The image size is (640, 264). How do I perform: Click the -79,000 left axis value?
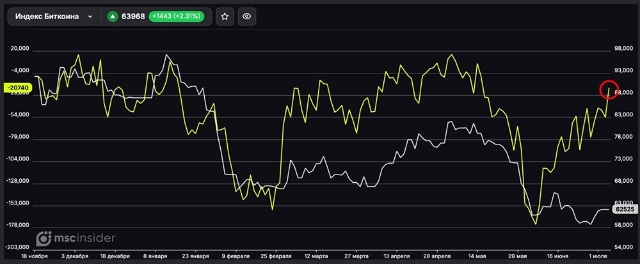(19, 137)
